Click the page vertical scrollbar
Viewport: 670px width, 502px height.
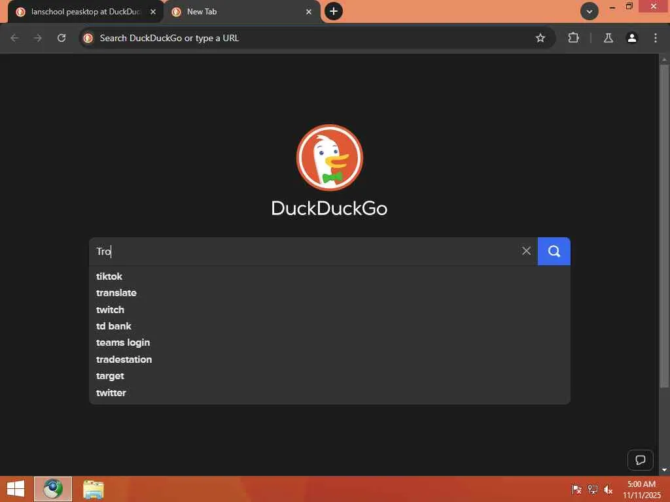664,226
